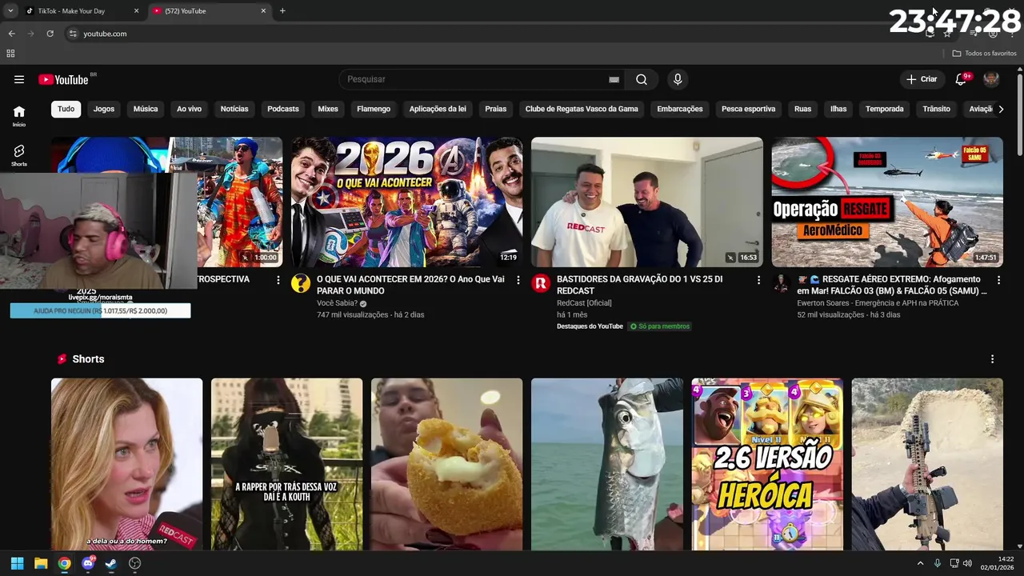This screenshot has height=576, width=1024.
Task: Open the Windows Start menu
Action: click(x=18, y=563)
